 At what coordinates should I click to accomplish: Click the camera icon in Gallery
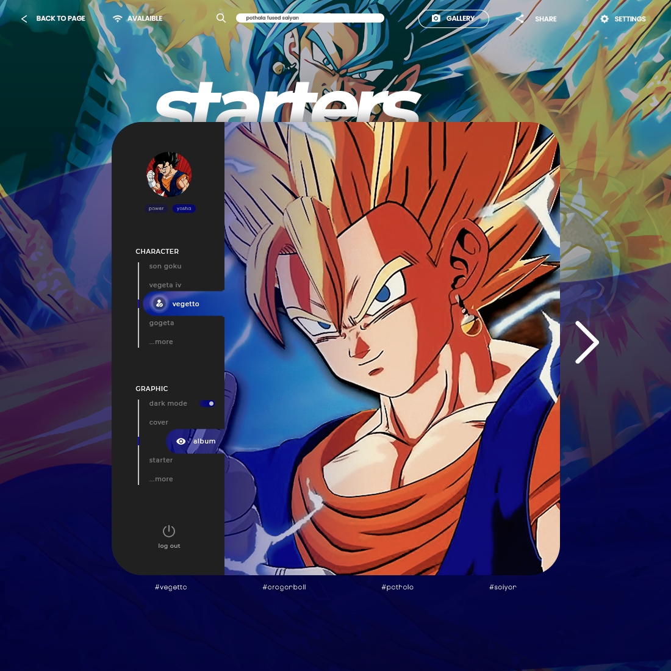click(x=436, y=18)
